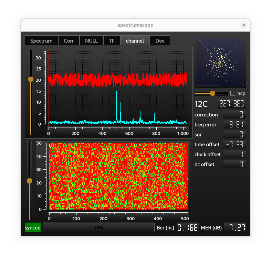Click the waterfall vertical slider handle
Viewport: 271px width, 259px height.
(x=29, y=181)
